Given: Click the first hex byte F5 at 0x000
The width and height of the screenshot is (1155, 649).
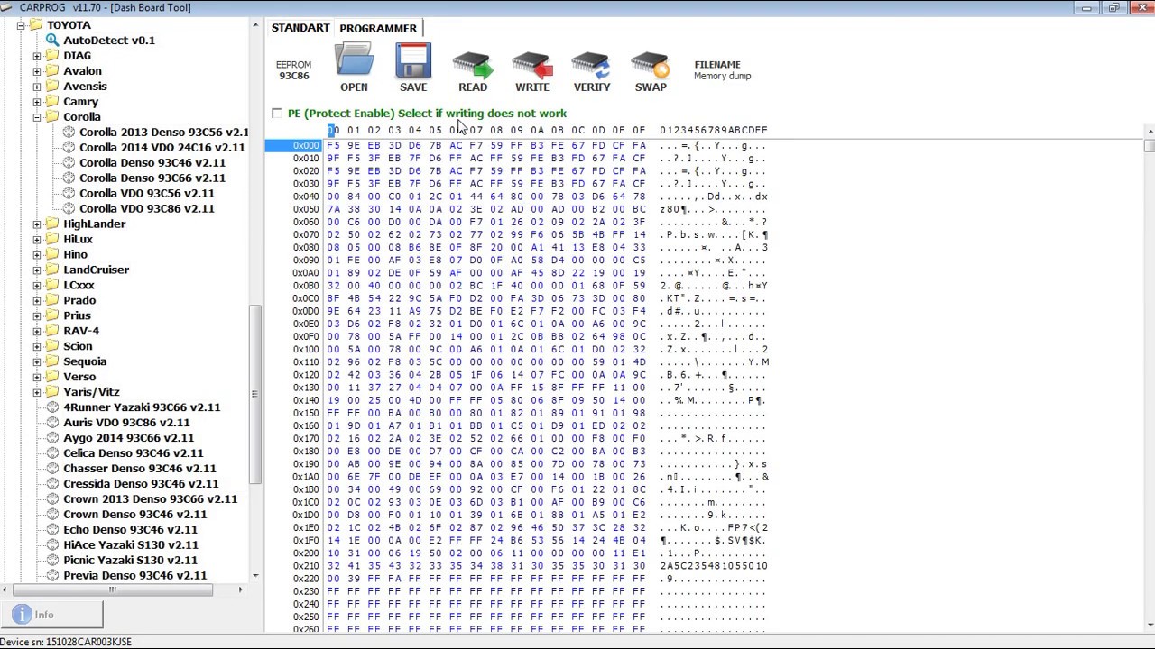Looking at the screenshot, I should pos(333,145).
